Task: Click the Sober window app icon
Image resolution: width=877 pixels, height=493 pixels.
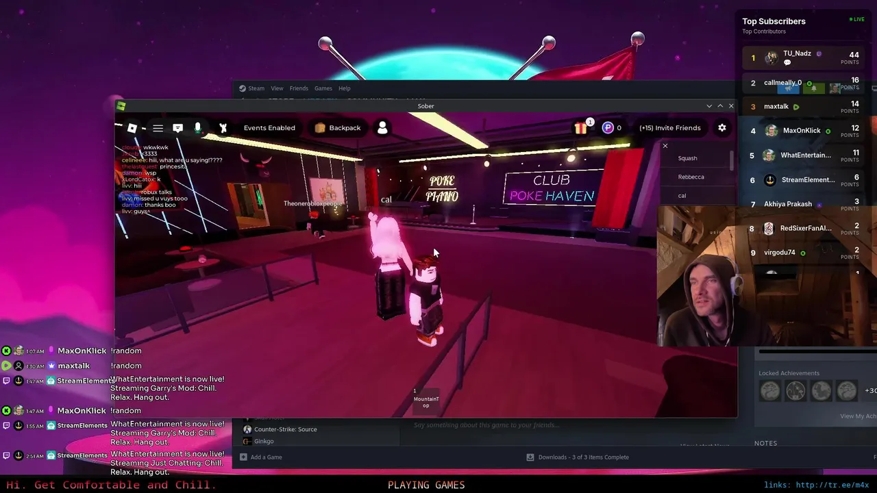Action: click(121, 106)
